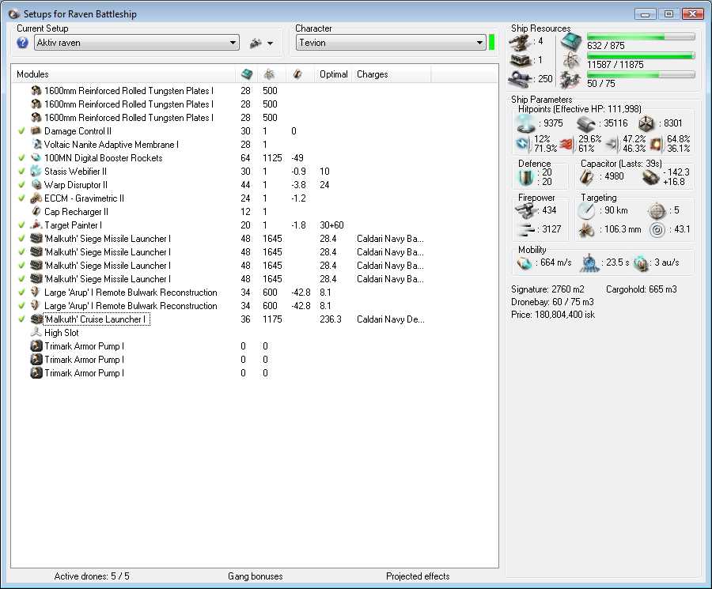Click the 100MN Digital Booster Rockets icon
Screen dimensions: 712x589
click(x=36, y=158)
